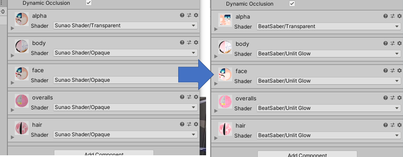Viewport: 403px width, 157px height.
Task: Open settings gear for hair material, left panel
Action: pyautogui.click(x=196, y=124)
